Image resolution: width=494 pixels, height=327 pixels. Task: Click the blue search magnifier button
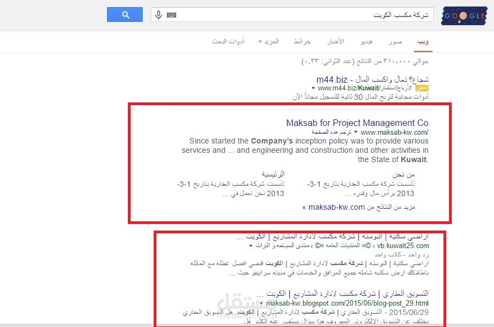coord(125,15)
